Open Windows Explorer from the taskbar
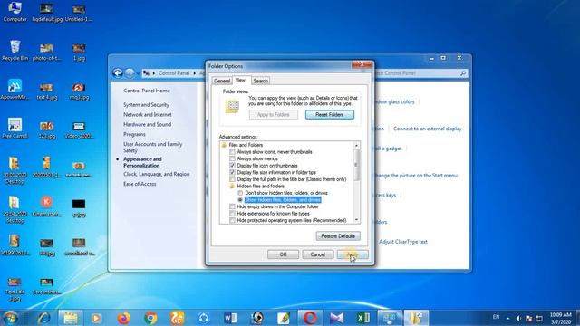 pos(71,318)
